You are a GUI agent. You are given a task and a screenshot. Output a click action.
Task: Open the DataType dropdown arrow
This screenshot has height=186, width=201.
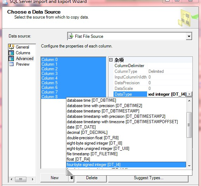(189, 94)
